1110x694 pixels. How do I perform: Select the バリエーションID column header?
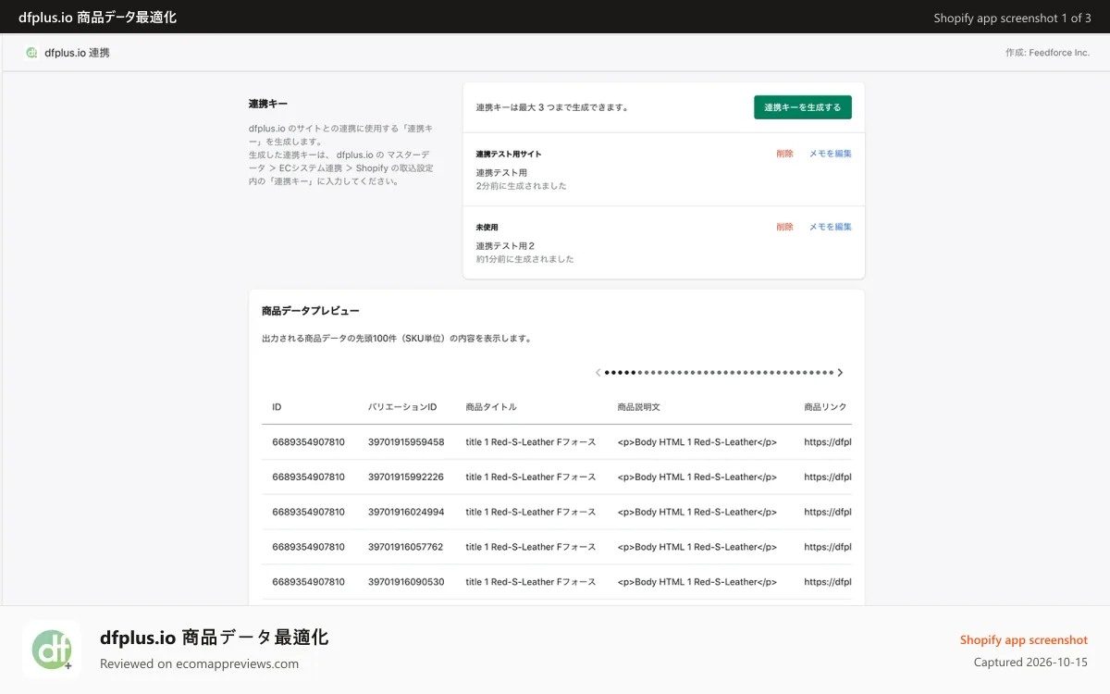(x=402, y=407)
